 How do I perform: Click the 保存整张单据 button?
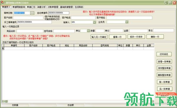(x=164, y=68)
